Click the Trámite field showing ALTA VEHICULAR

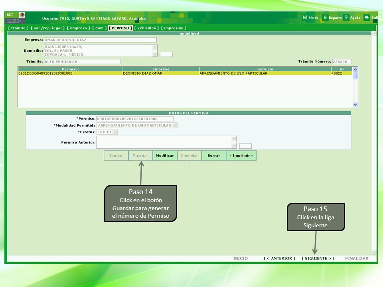click(82, 61)
